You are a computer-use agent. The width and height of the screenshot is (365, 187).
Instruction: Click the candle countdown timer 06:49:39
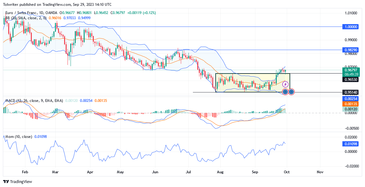point(351,75)
